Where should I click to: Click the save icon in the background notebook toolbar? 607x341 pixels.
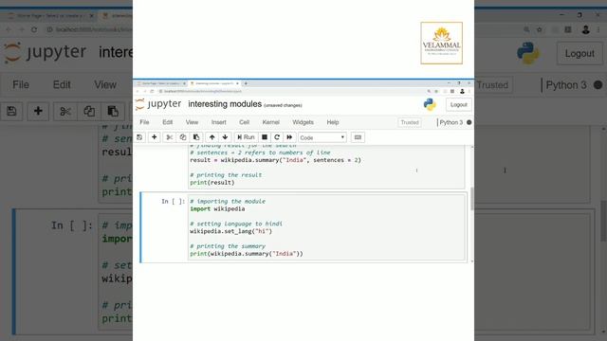click(x=11, y=112)
